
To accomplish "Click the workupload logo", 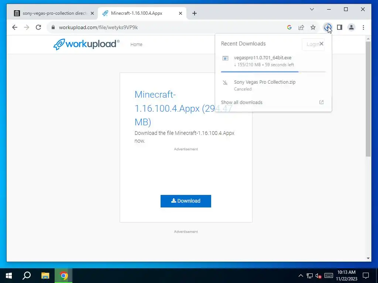I will click(x=86, y=44).
